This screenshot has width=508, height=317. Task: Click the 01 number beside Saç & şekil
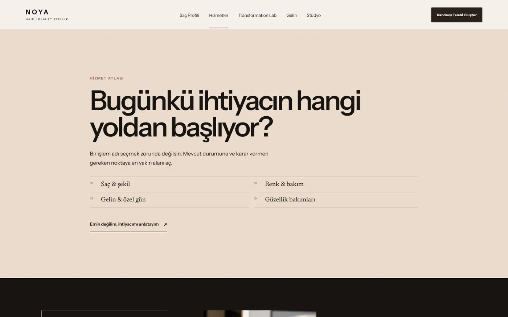coord(91,183)
